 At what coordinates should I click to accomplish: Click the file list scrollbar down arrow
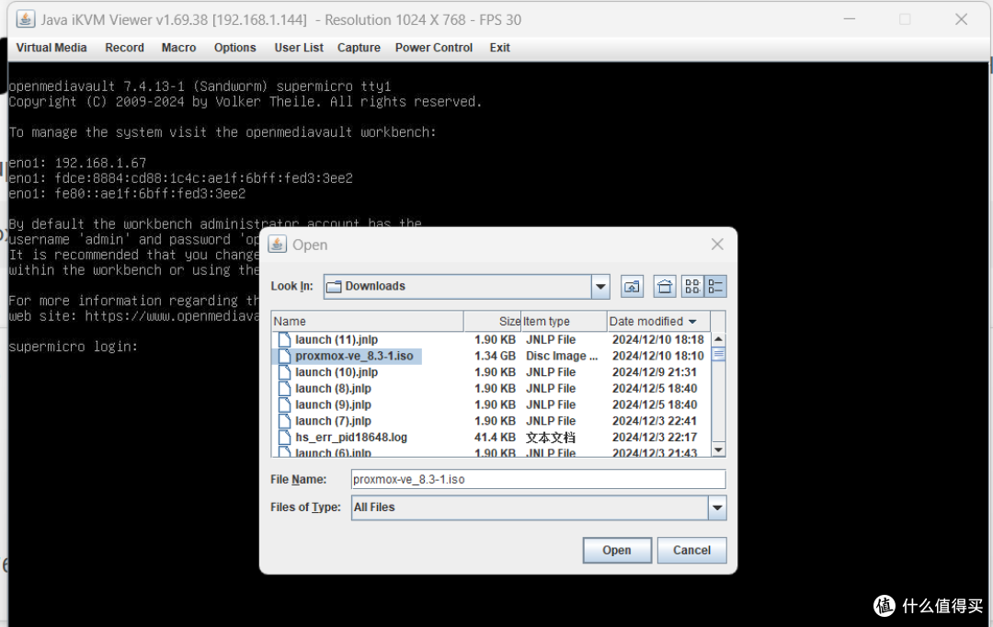click(x=718, y=450)
